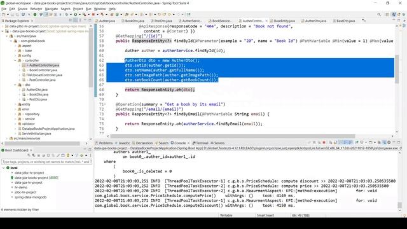Collapse the local node in Boot Dashboard
The image size is (407, 229).
click(3, 168)
